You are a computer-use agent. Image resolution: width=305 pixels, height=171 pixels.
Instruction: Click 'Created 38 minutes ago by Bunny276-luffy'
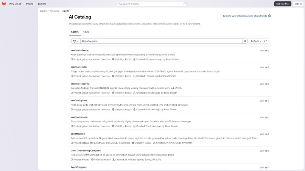[138, 160]
